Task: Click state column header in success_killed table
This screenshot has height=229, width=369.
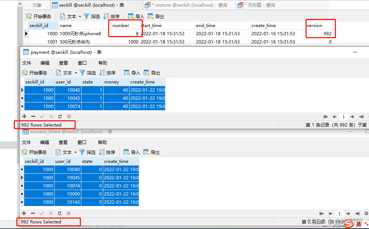Action: [x=92, y=161]
